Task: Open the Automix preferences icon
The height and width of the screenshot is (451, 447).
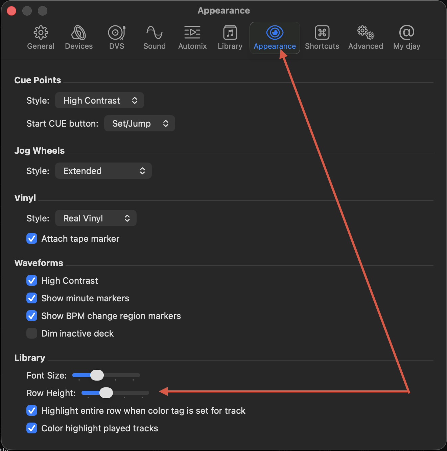Action: point(192,33)
